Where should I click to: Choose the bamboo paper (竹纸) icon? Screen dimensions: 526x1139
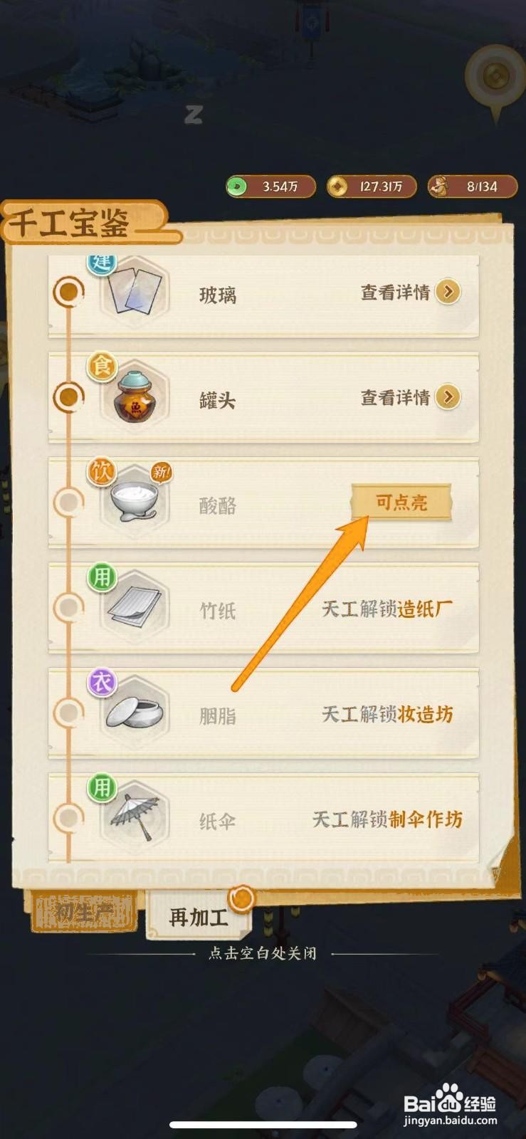pos(135,607)
